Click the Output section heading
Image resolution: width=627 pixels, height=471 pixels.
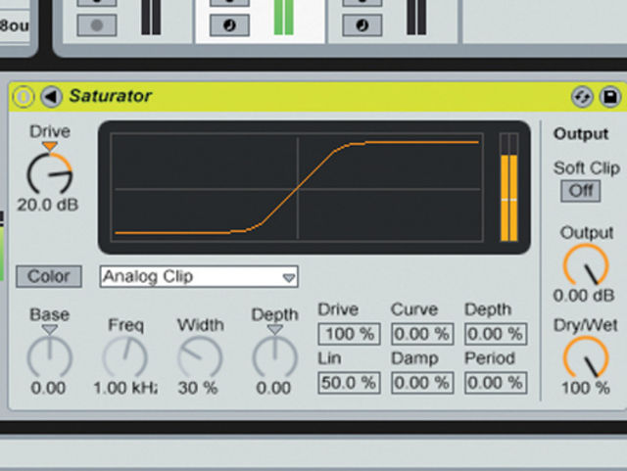coord(581,134)
